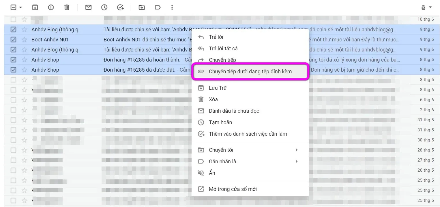Click the Add to tasks icon in the top toolbar

click(120, 7)
